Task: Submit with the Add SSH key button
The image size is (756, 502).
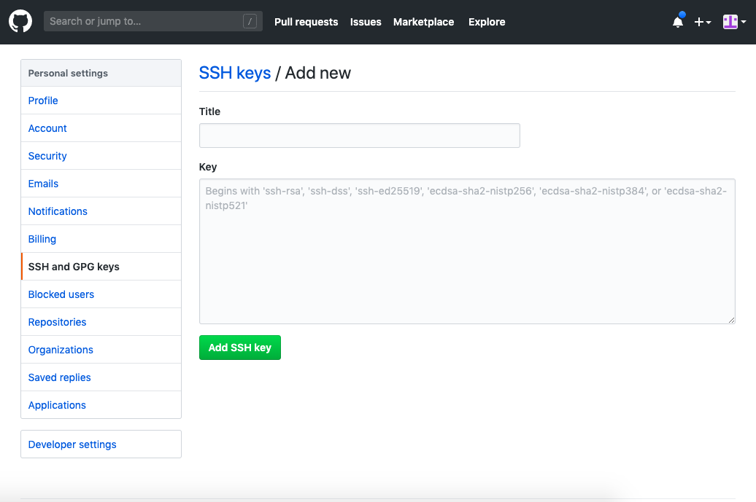Action: point(239,348)
